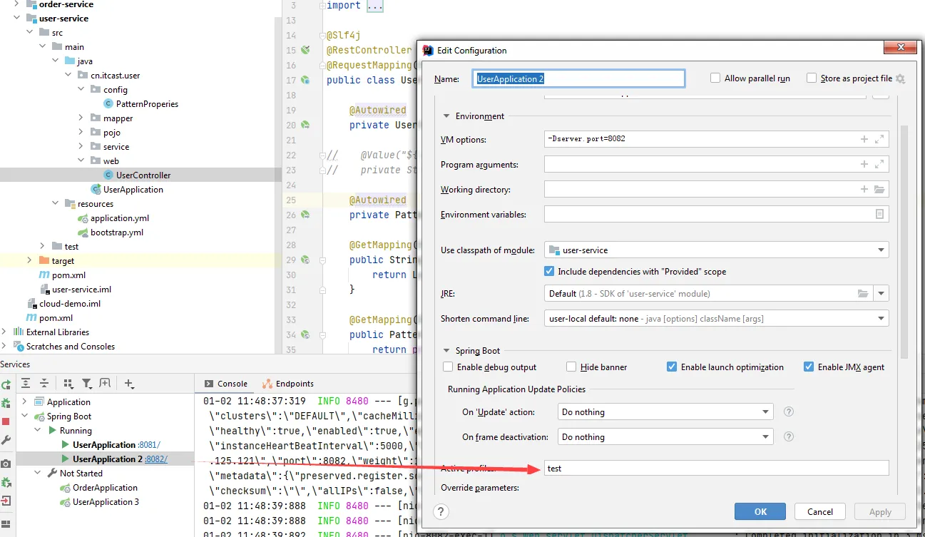
Task: Open the Group By icon in Services
Action: [68, 383]
